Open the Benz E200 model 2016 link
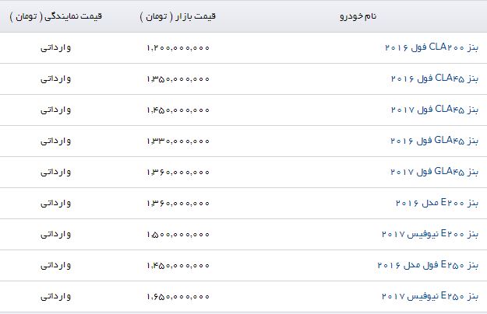 pyautogui.click(x=437, y=203)
